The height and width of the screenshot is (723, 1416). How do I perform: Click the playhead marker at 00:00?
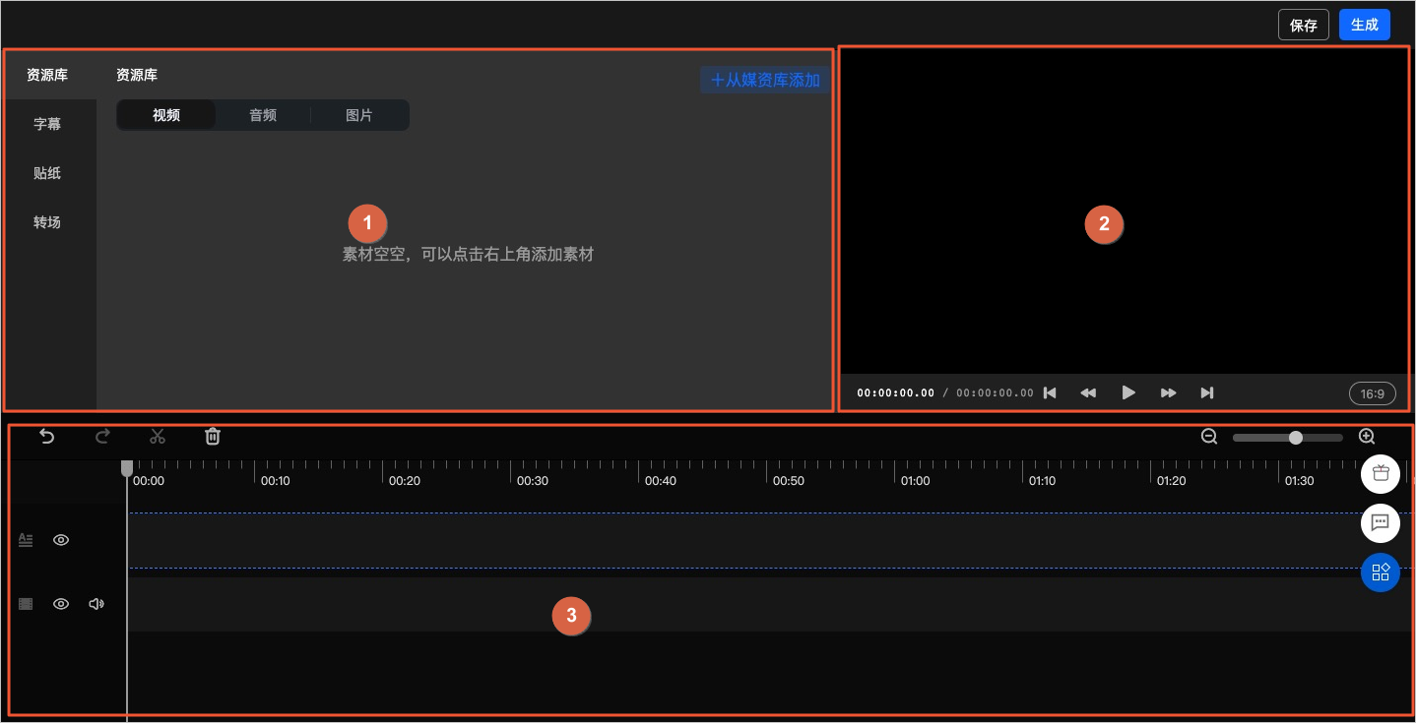point(127,469)
